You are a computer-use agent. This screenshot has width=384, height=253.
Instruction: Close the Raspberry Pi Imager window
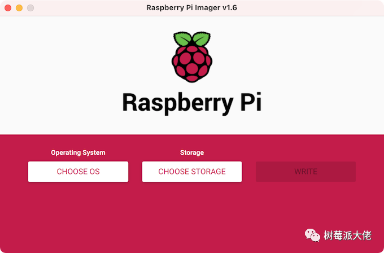coord(8,8)
